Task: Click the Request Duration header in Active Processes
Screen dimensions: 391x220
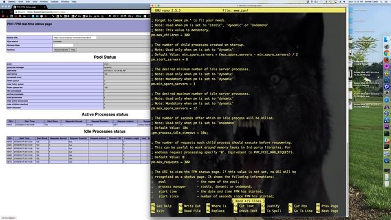Action: click(x=100, y=121)
